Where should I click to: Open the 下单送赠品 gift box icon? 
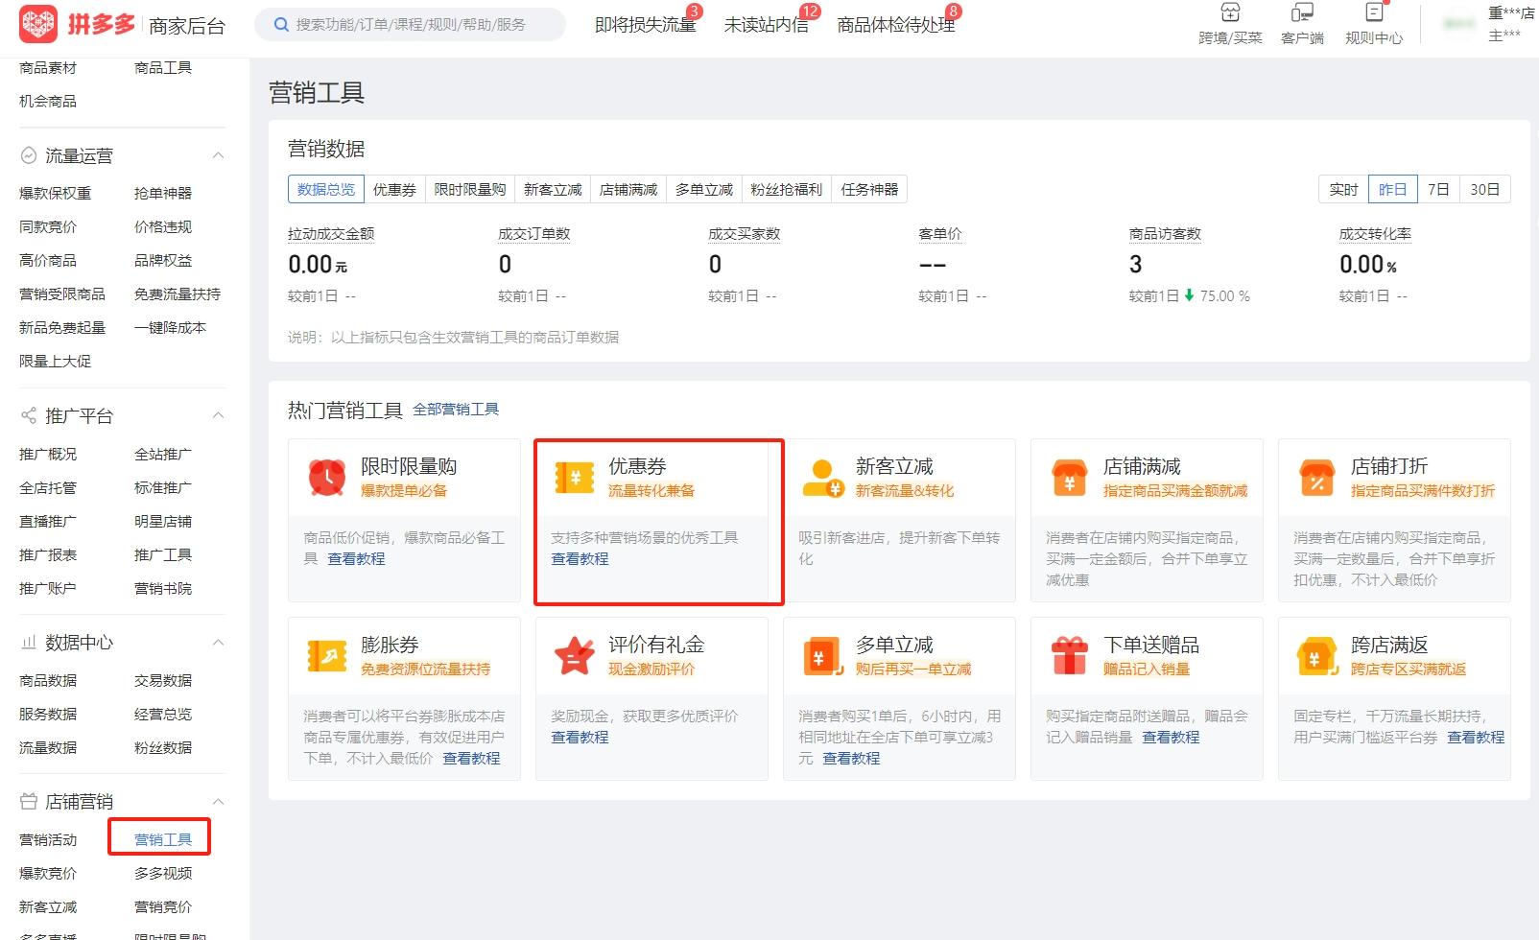1068,656
